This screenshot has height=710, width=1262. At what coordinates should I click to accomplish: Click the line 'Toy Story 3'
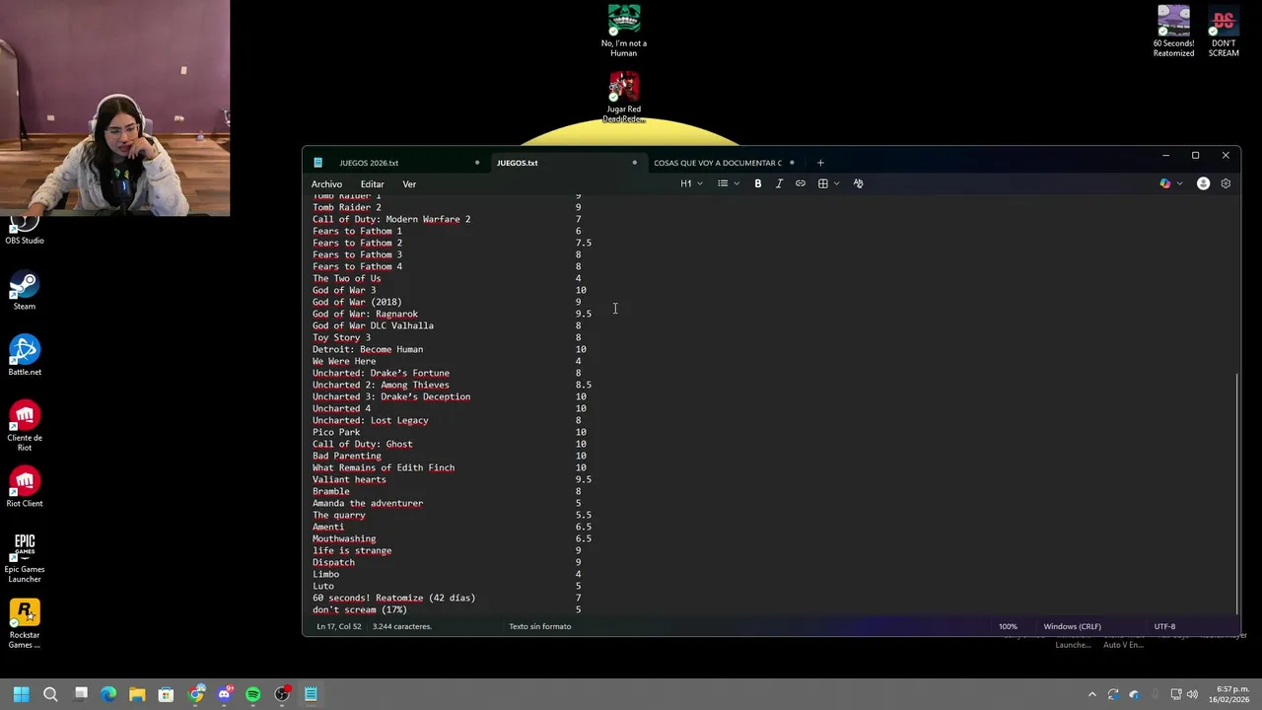tap(341, 337)
